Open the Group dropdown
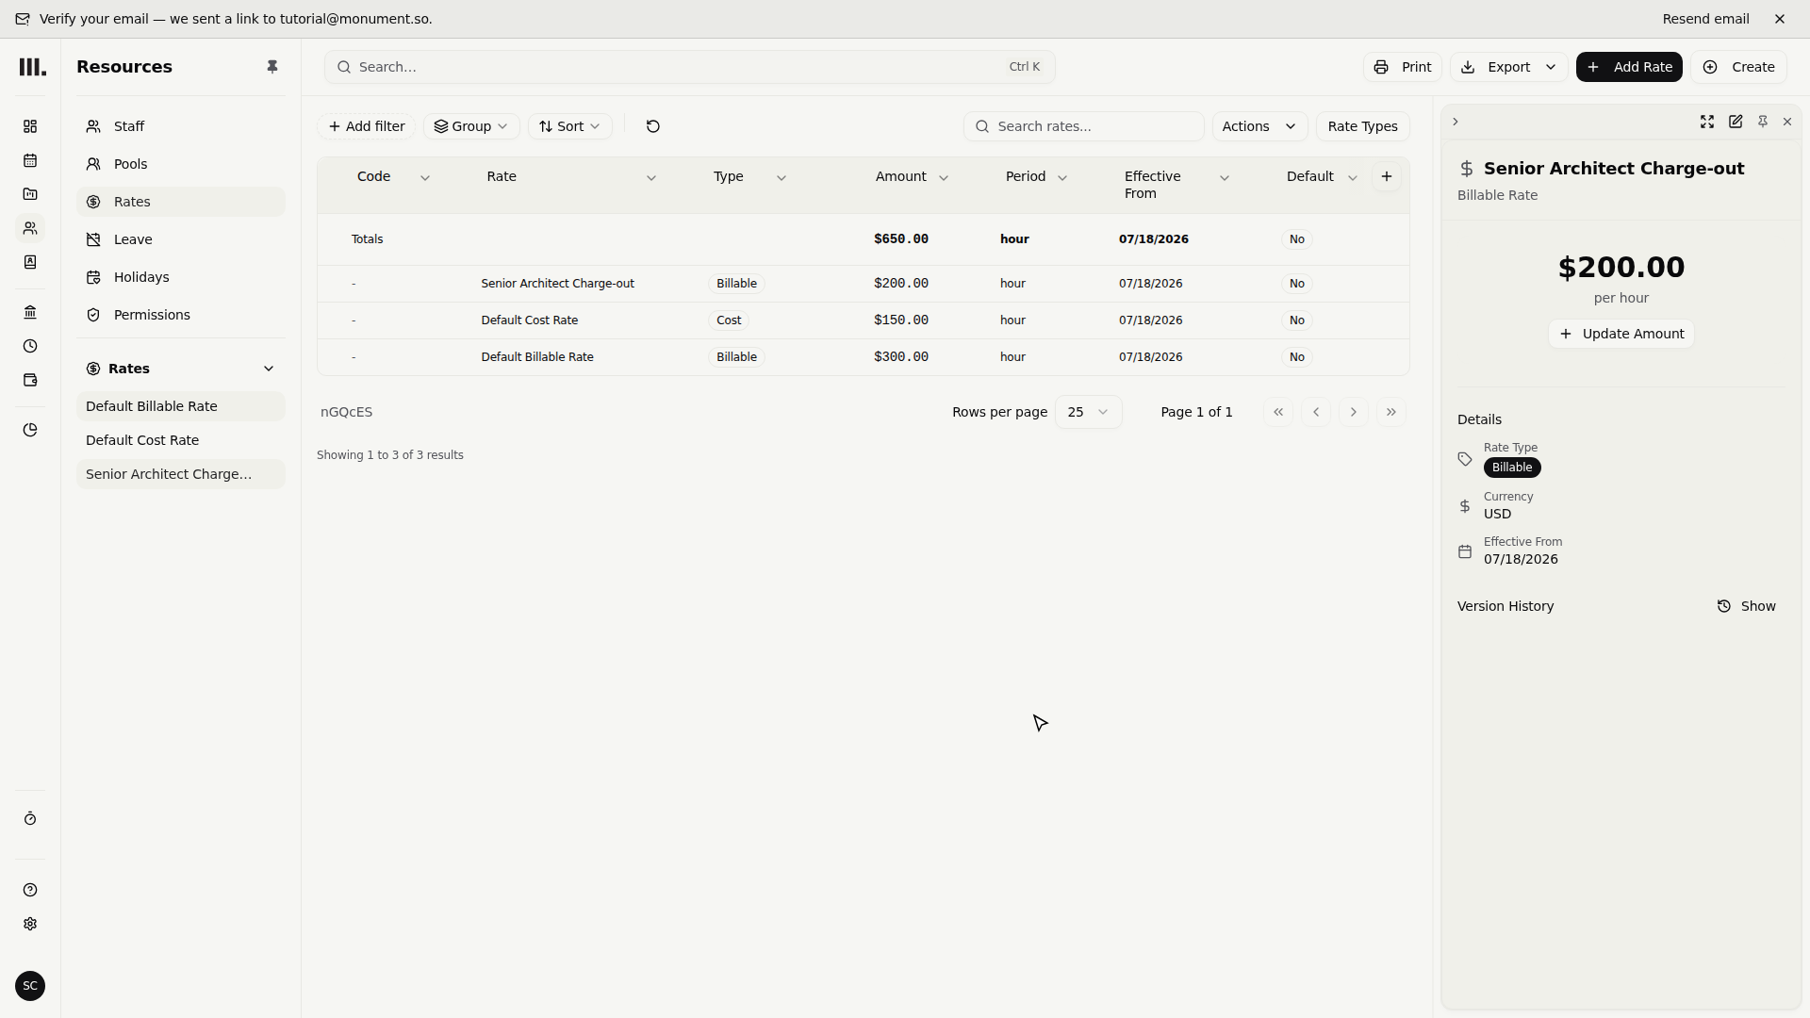Screen dimensions: 1810x1018 click(x=471, y=126)
